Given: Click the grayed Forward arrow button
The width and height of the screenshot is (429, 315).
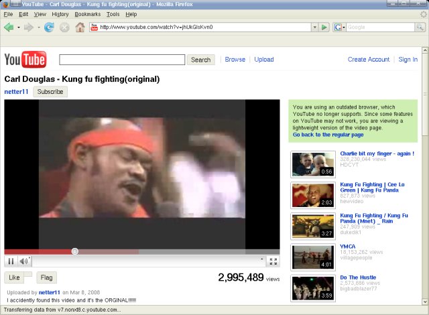Looking at the screenshot, I should (29, 27).
